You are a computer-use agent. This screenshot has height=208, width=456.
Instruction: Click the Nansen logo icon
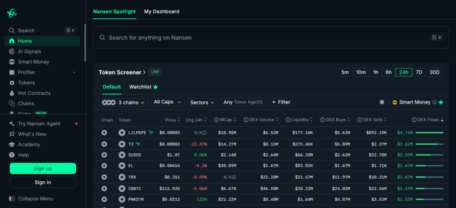[12, 13]
